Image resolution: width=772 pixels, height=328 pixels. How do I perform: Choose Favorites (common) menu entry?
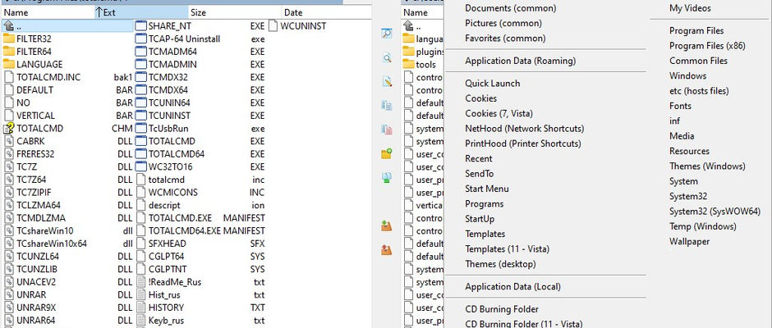505,38
